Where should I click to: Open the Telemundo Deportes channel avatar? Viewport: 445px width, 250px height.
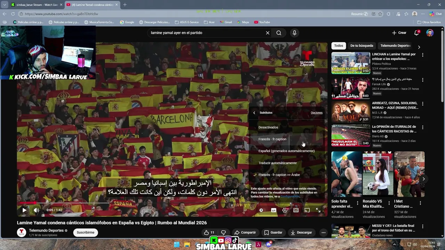click(x=22, y=232)
